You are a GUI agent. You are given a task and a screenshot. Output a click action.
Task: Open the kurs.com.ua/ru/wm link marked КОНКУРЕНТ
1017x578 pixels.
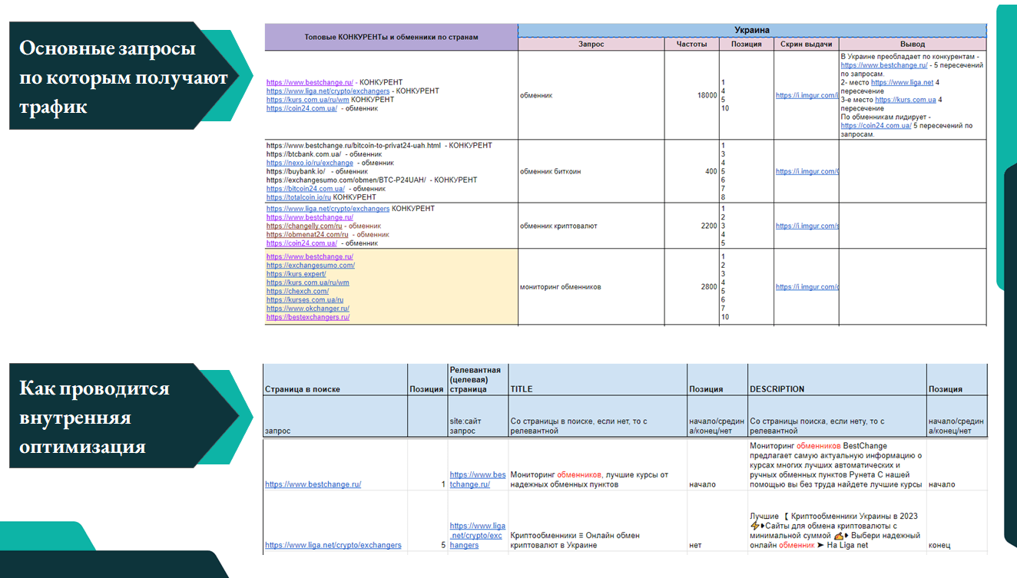coord(308,100)
